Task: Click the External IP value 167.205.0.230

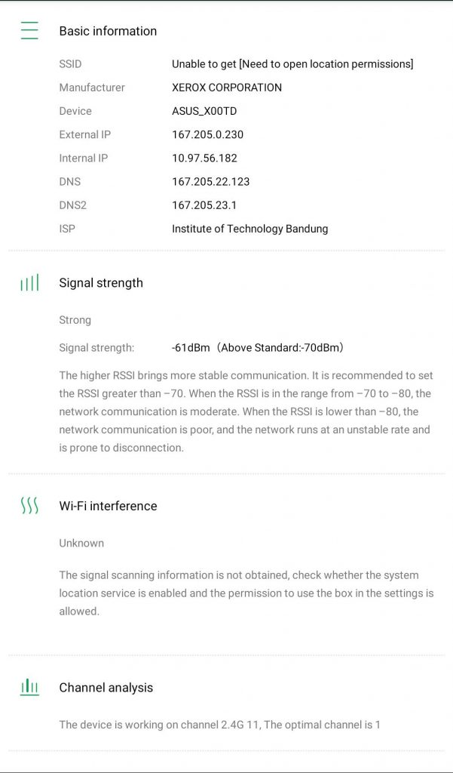Action: coord(207,134)
